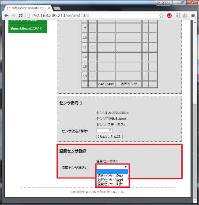Reload the page with refresh icon
Screen dimensions: 199x205
pos(21,15)
